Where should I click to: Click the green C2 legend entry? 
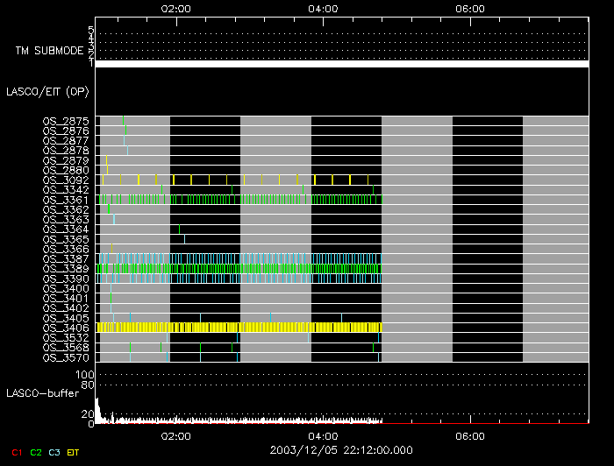(36, 453)
